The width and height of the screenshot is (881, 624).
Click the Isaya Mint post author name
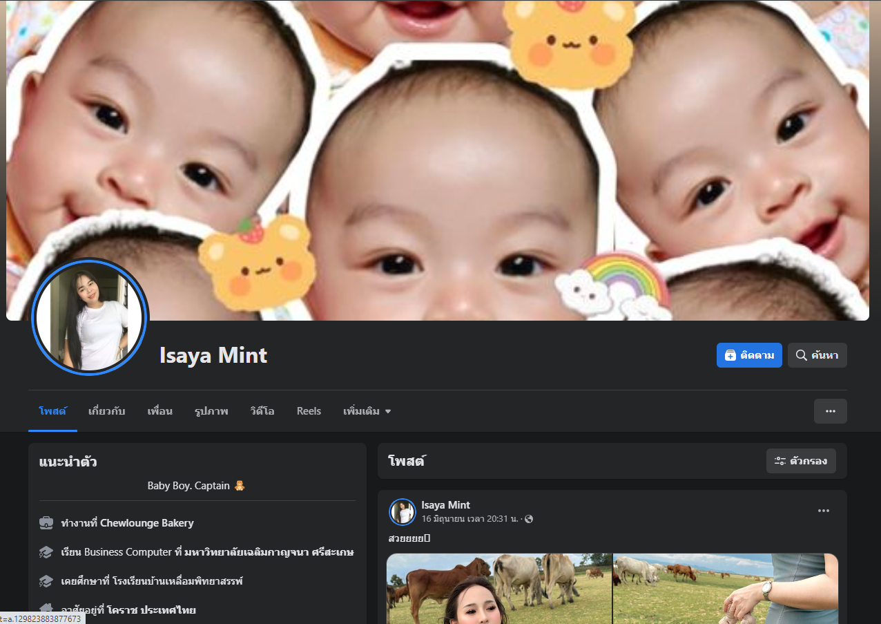click(446, 505)
